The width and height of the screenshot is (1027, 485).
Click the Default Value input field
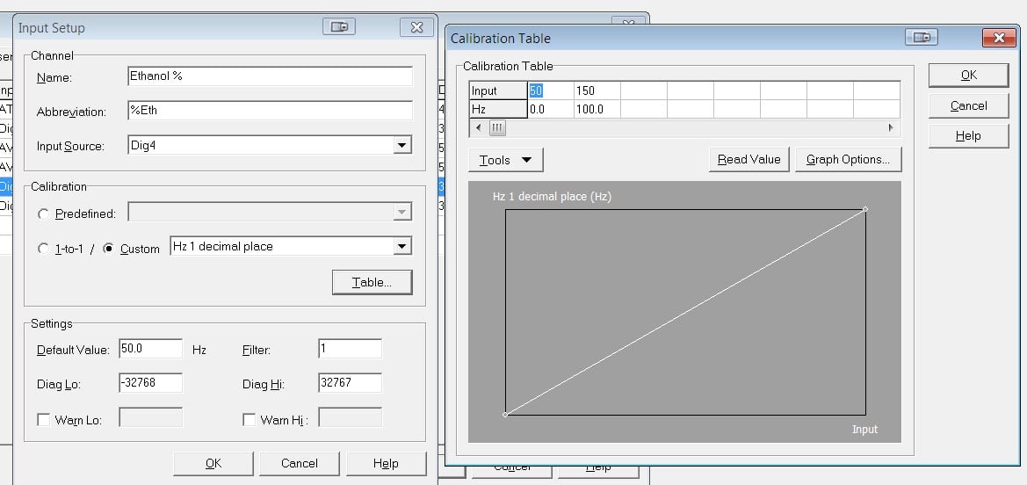(x=150, y=349)
